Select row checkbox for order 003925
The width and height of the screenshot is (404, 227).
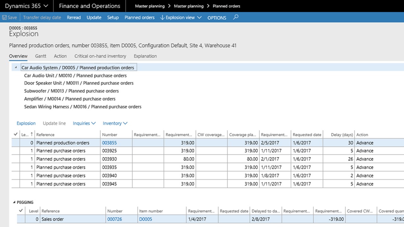coord(16,151)
